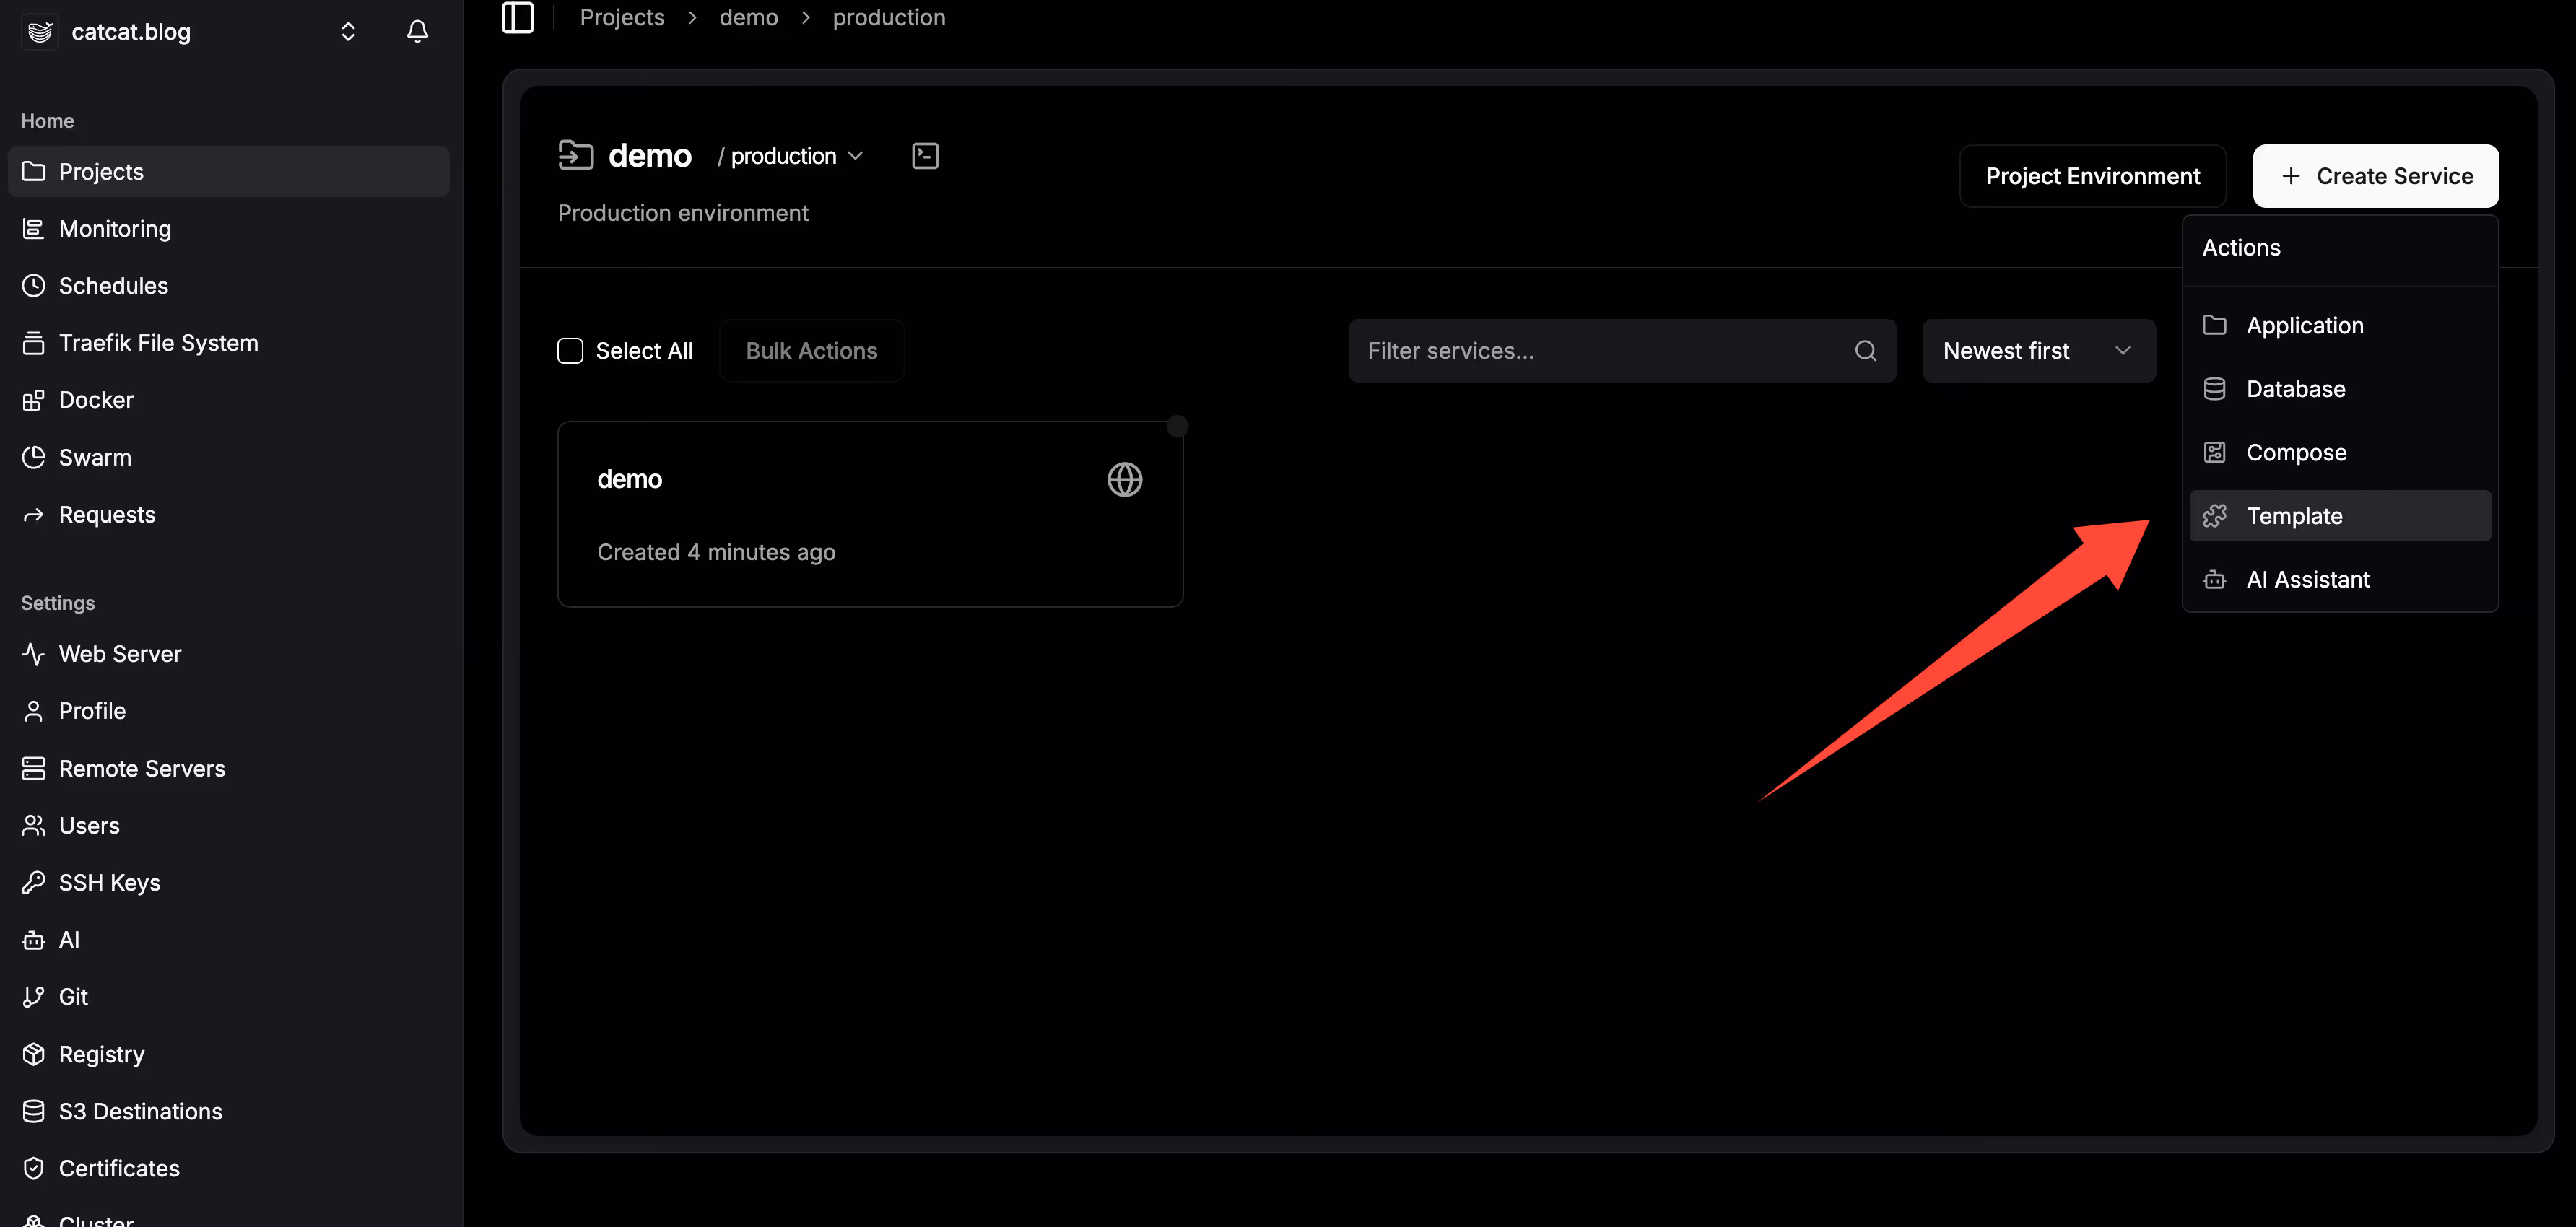The height and width of the screenshot is (1227, 2576).
Task: Open Project Environment settings
Action: (2092, 176)
